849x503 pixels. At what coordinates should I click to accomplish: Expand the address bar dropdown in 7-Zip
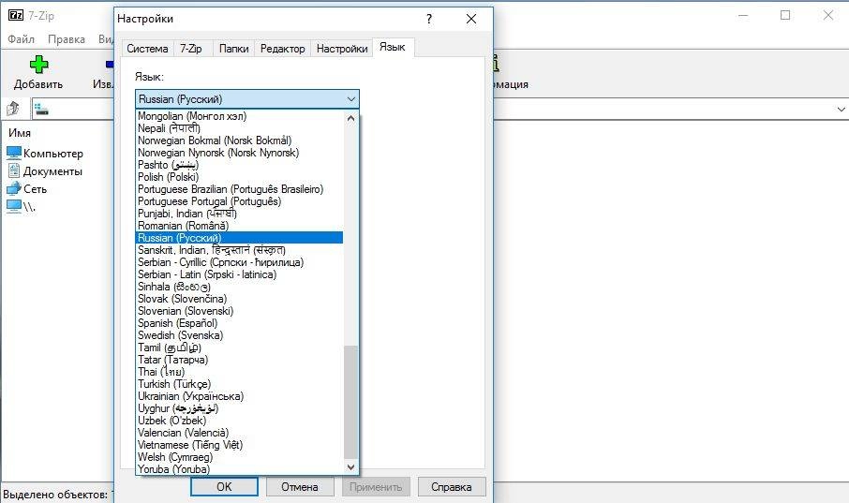pos(841,110)
